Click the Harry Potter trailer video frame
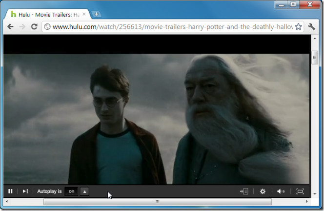The height and width of the screenshot is (211, 324). click(157, 119)
